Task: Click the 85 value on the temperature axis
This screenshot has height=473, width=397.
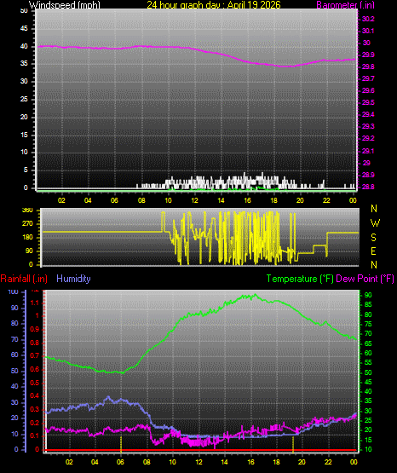Action: point(368,304)
